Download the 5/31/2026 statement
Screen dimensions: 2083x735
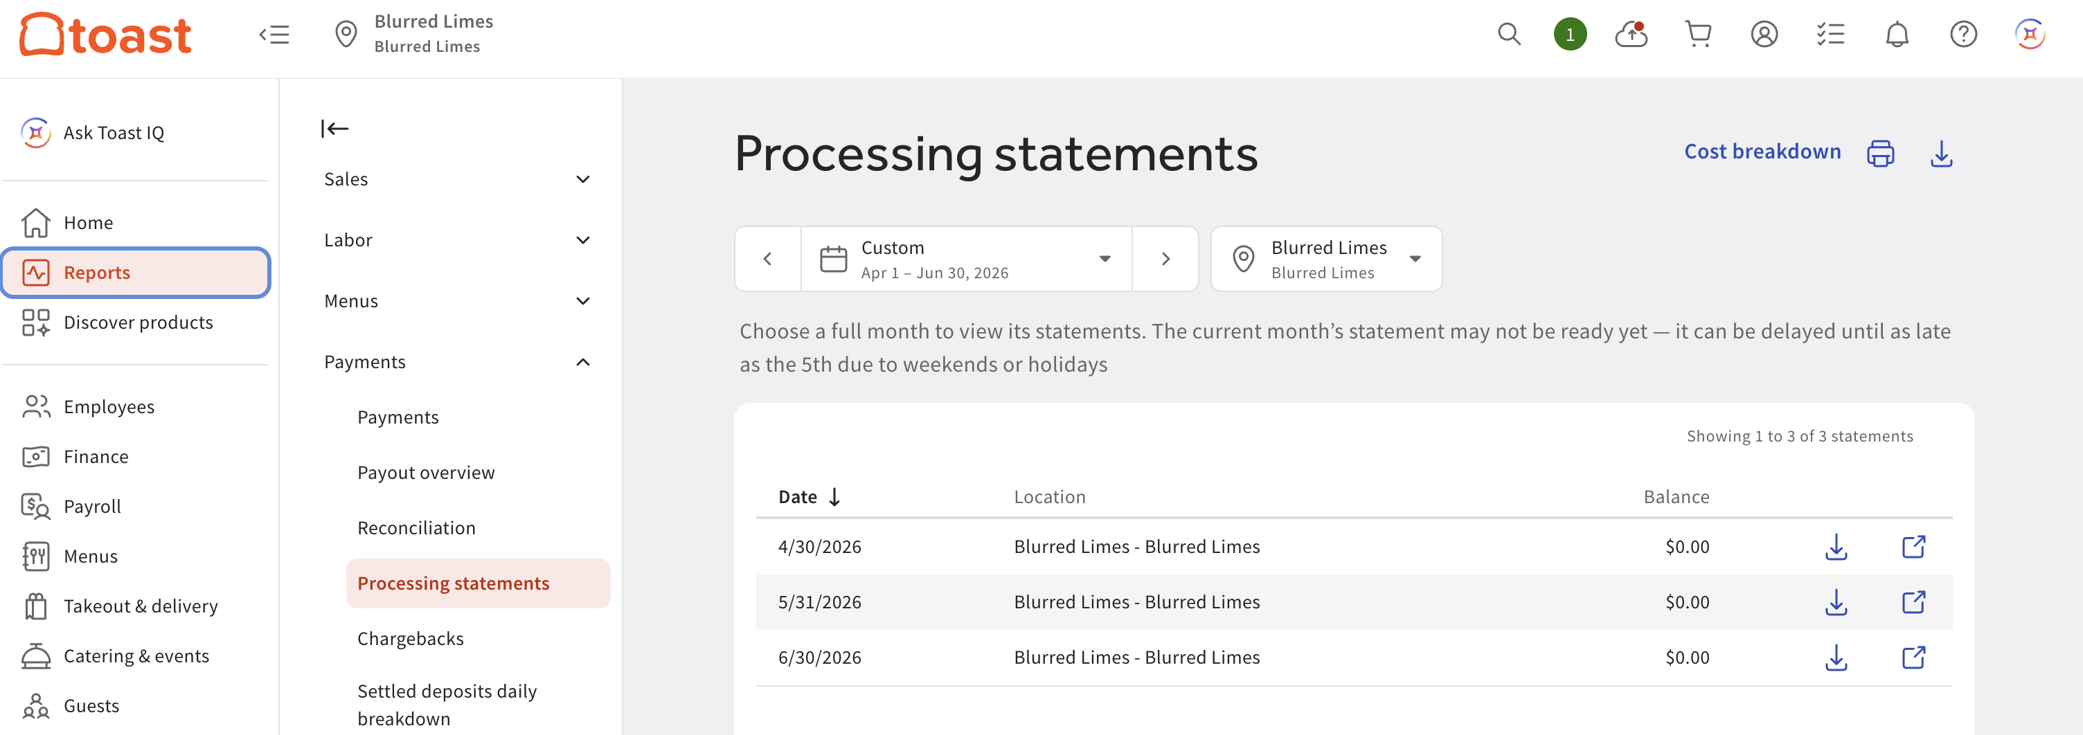coord(1836,602)
